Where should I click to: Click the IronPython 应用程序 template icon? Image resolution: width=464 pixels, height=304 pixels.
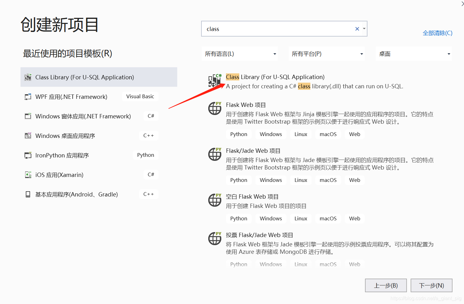click(28, 155)
